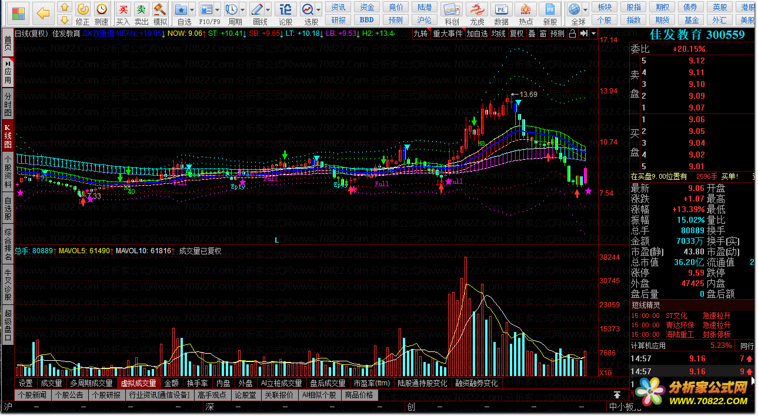Toggle the 叠 overlay button
The height and width of the screenshot is (416, 758).
(x=532, y=33)
